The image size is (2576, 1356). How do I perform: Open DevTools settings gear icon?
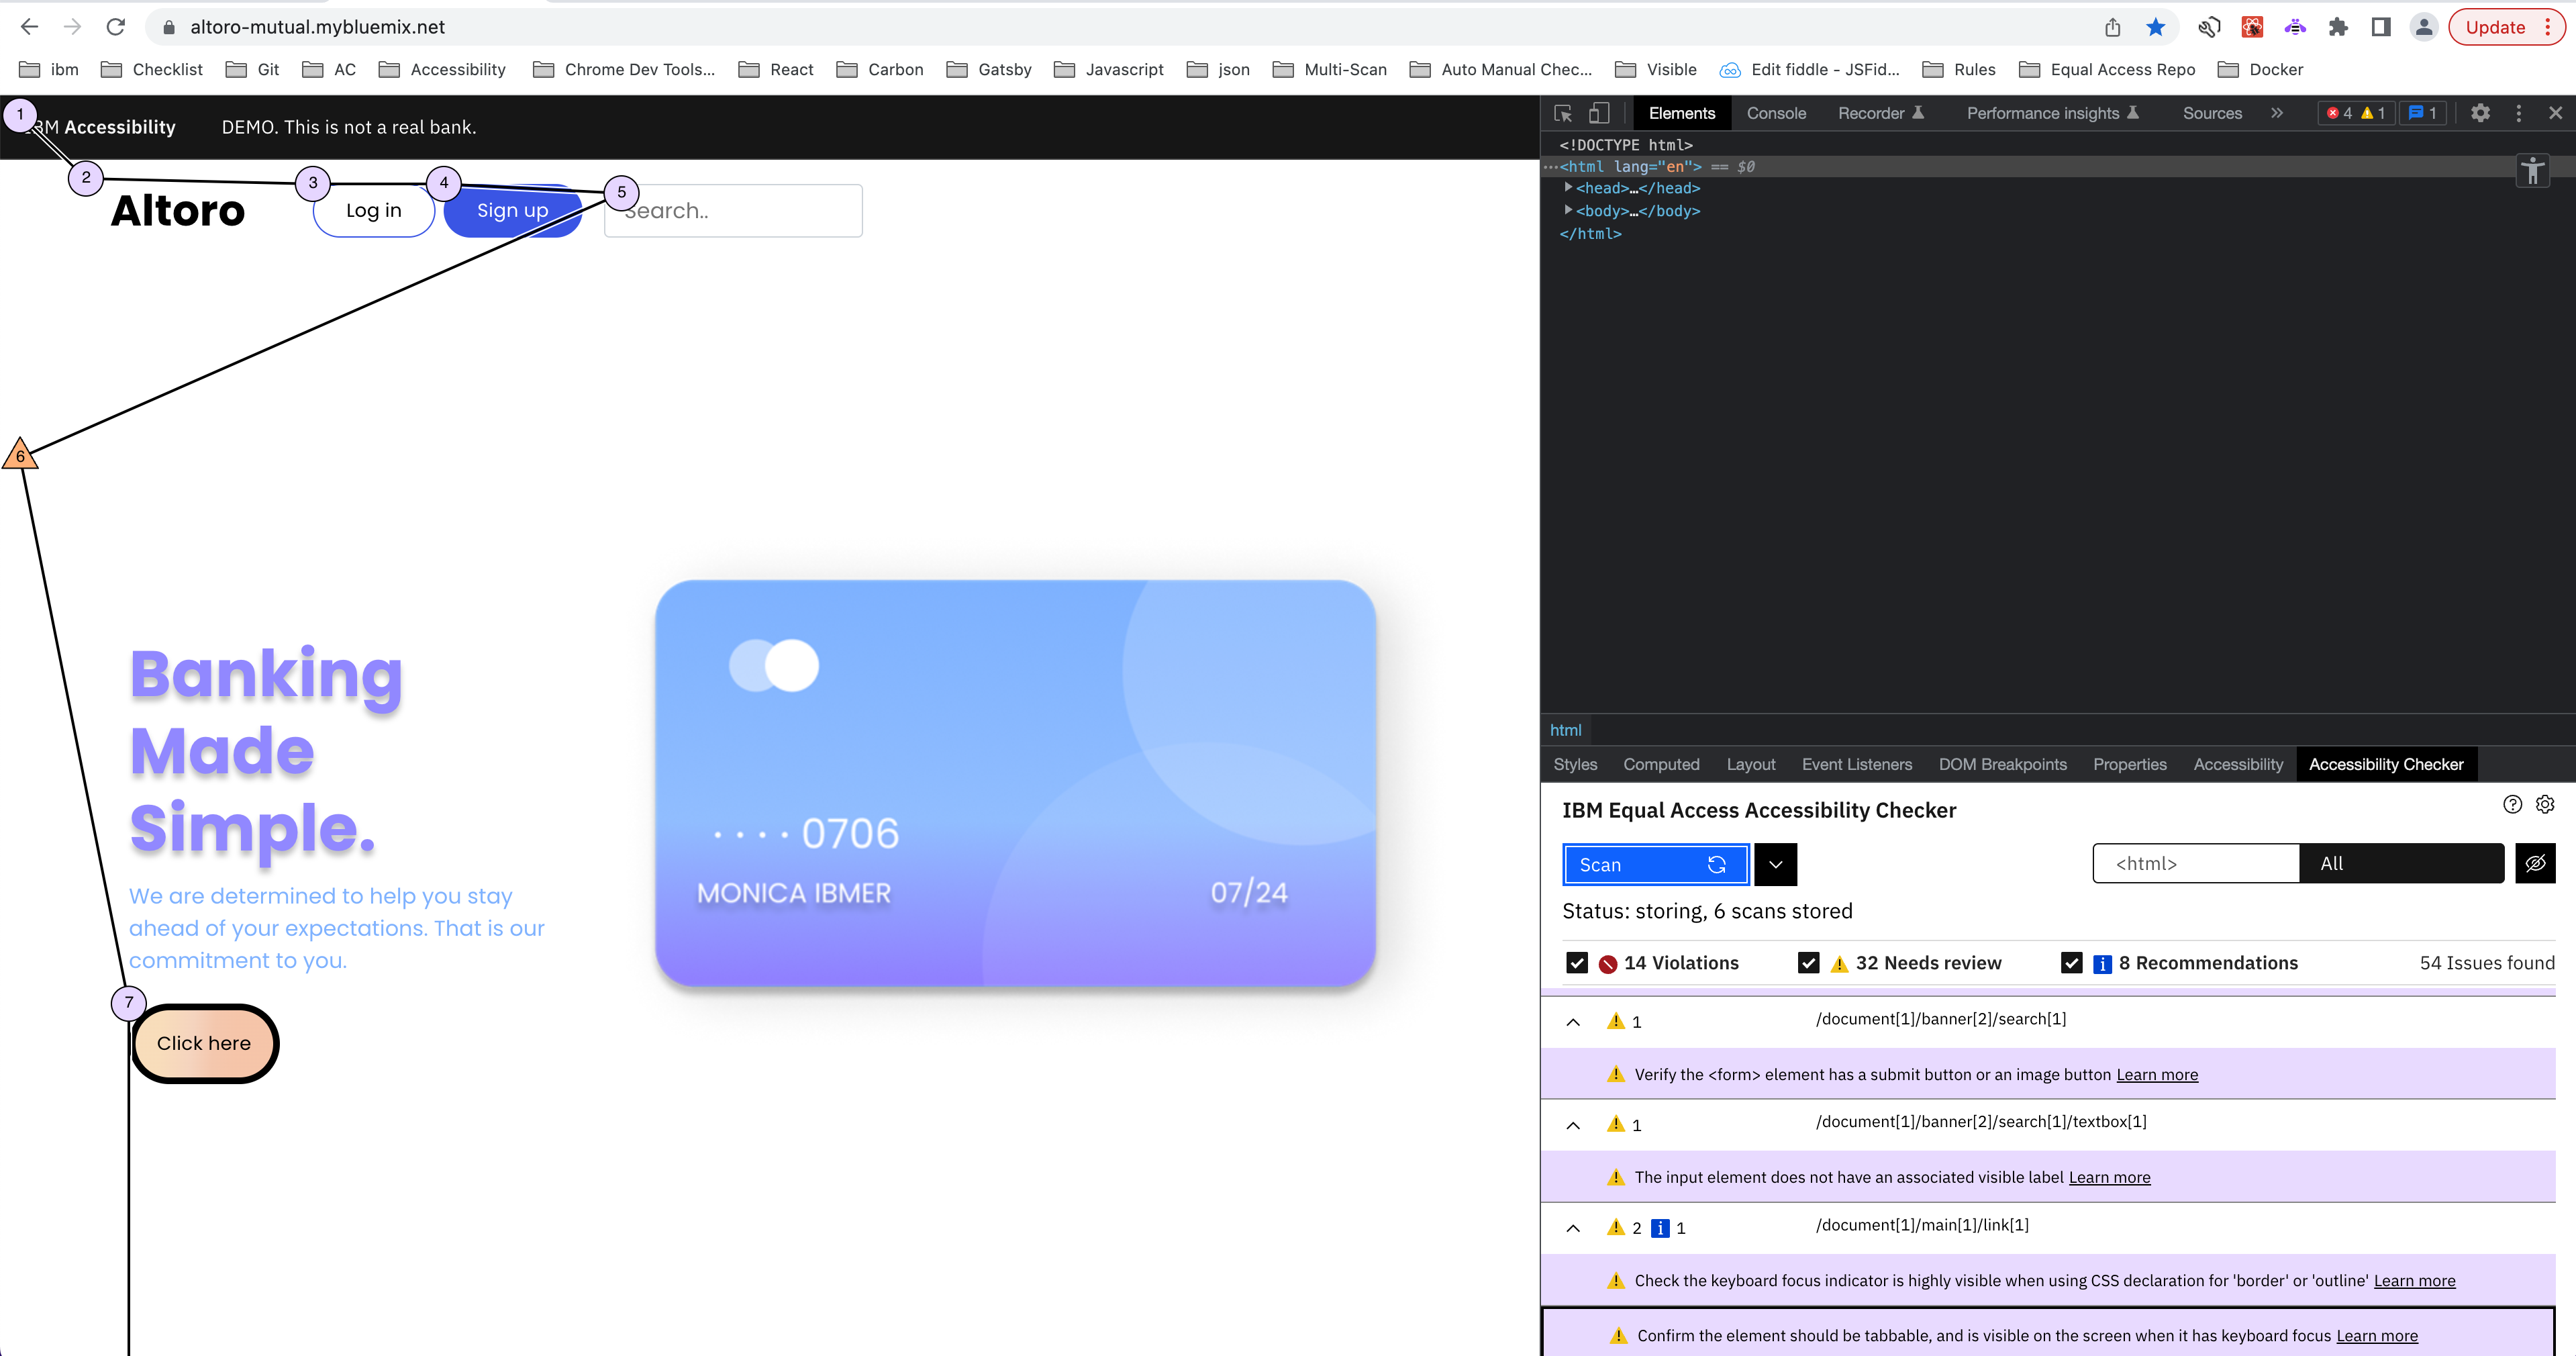pyautogui.click(x=2480, y=113)
